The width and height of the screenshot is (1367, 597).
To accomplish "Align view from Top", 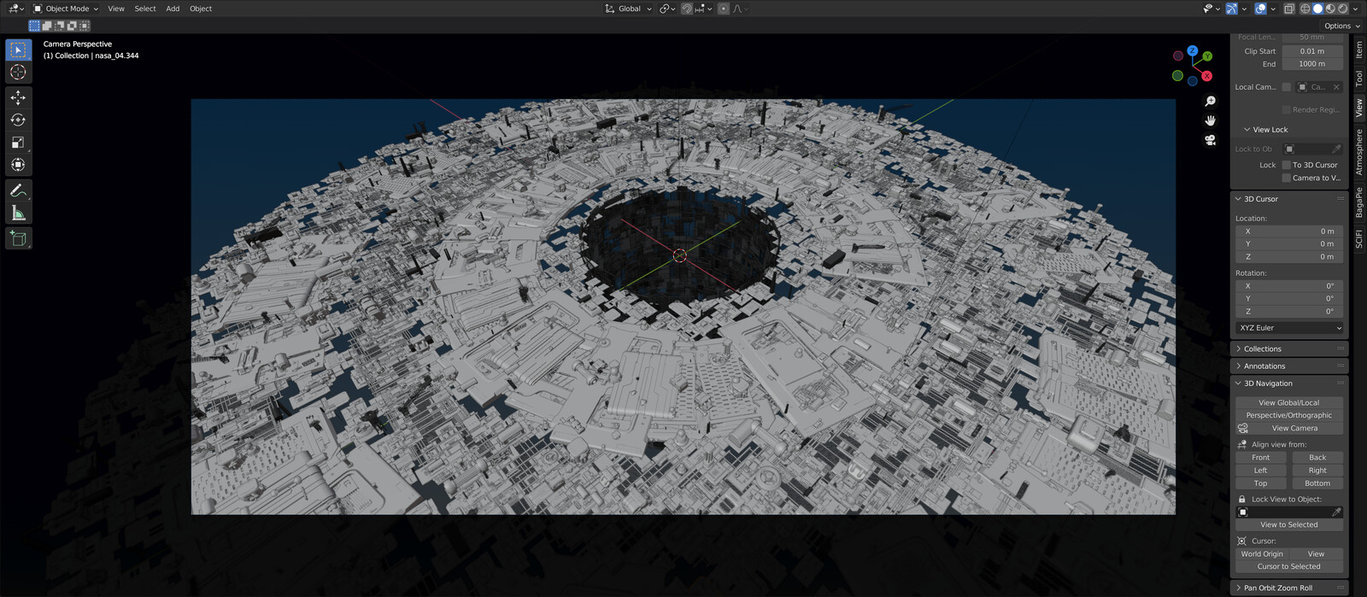I will point(1260,483).
